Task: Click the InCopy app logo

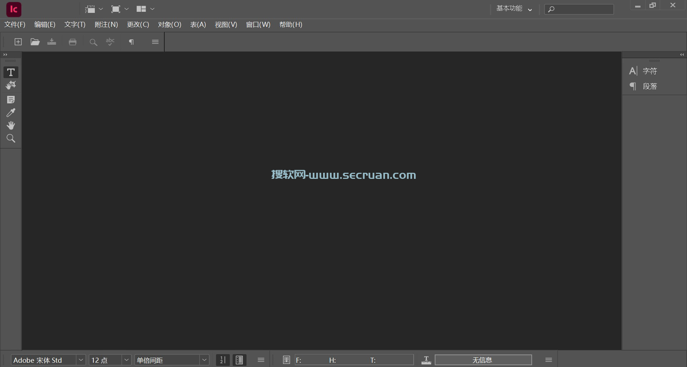Action: [14, 9]
